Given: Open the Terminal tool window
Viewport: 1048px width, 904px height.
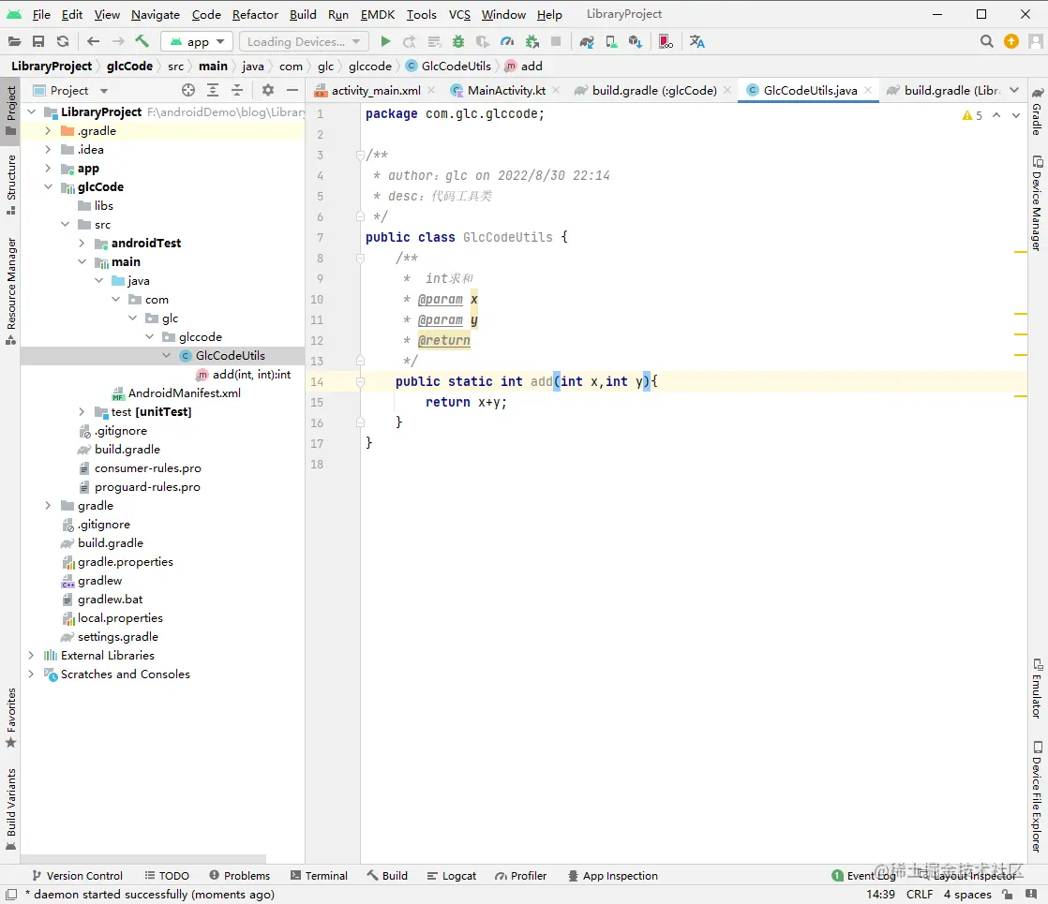Looking at the screenshot, I should 319,875.
